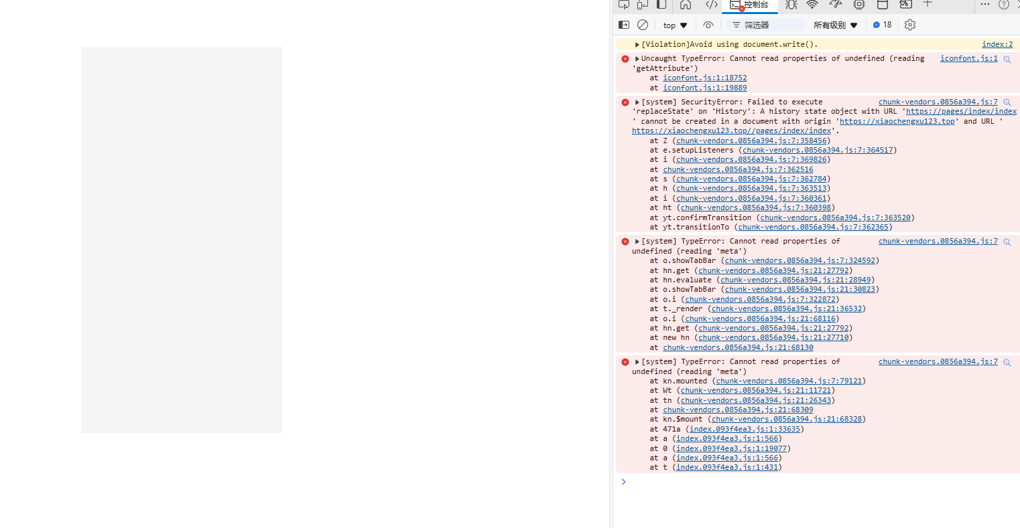Open chunk-vendors.0856a394.js:7:362516 stack link
Viewport: 1020px width, 528px height.
click(738, 169)
